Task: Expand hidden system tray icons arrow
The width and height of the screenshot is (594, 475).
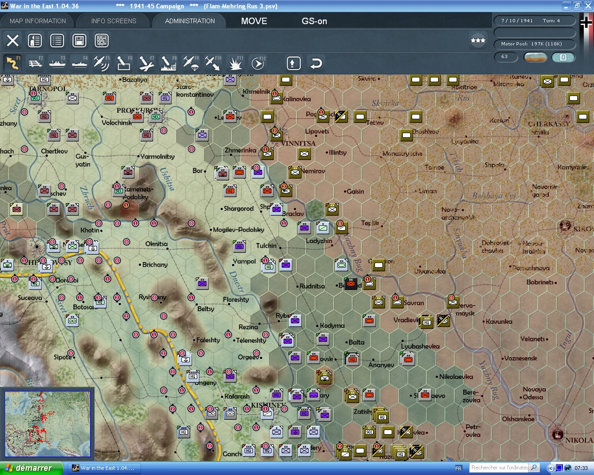Action: click(550, 468)
